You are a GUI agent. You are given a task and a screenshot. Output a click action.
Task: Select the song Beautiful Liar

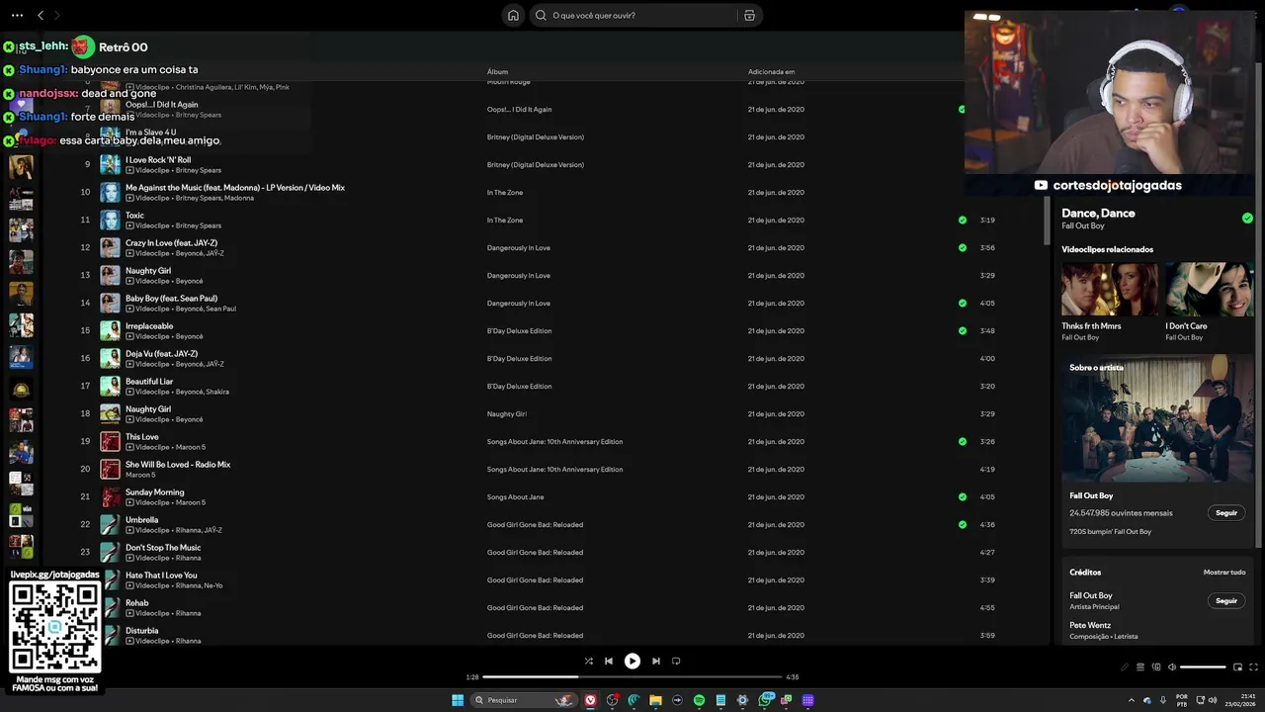149,381
